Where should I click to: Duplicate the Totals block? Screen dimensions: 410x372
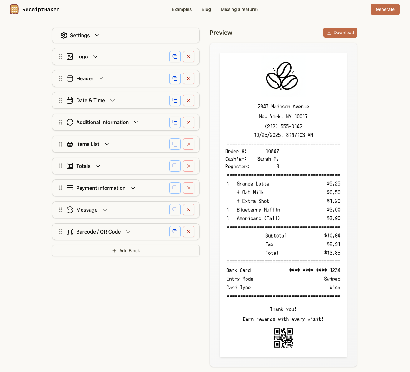tap(175, 166)
